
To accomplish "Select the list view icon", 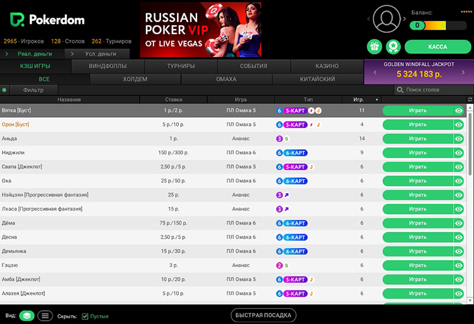I will [x=45, y=316].
